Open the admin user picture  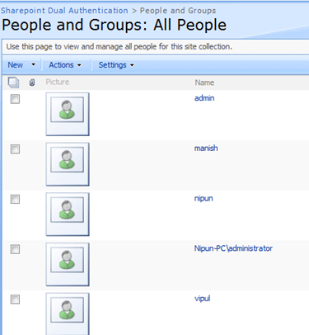(68, 114)
